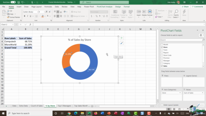The width and height of the screenshot is (206, 116).
Task: Click Decrease Font Size icon
Action: [50, 12]
